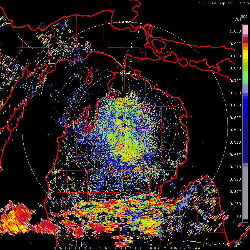Click the 0.413 legend value

click(x=235, y=167)
